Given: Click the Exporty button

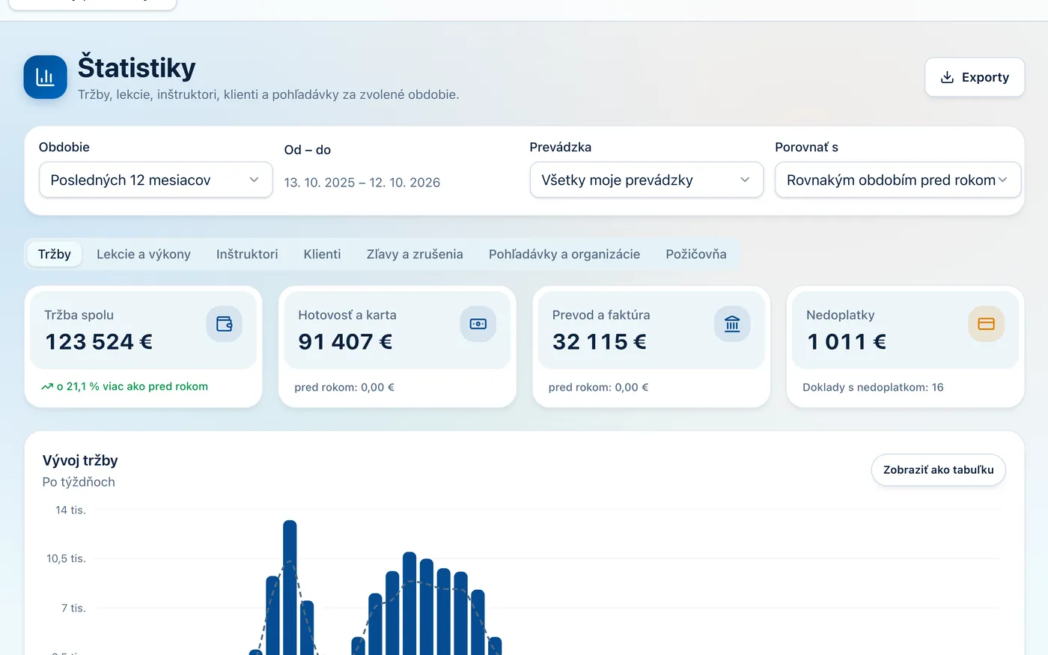Looking at the screenshot, I should [975, 77].
